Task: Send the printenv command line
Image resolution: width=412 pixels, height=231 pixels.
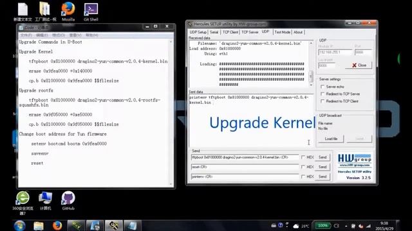Action: [323, 176]
